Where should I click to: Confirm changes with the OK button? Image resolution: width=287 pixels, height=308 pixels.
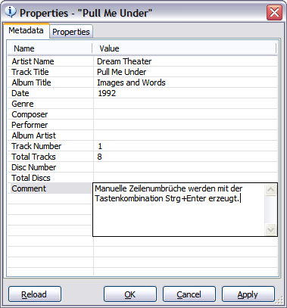click(130, 294)
